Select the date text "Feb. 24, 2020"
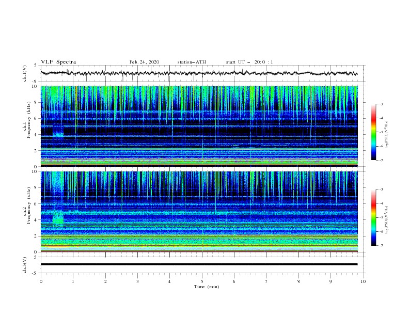This screenshot has width=409, height=316. tap(144, 62)
